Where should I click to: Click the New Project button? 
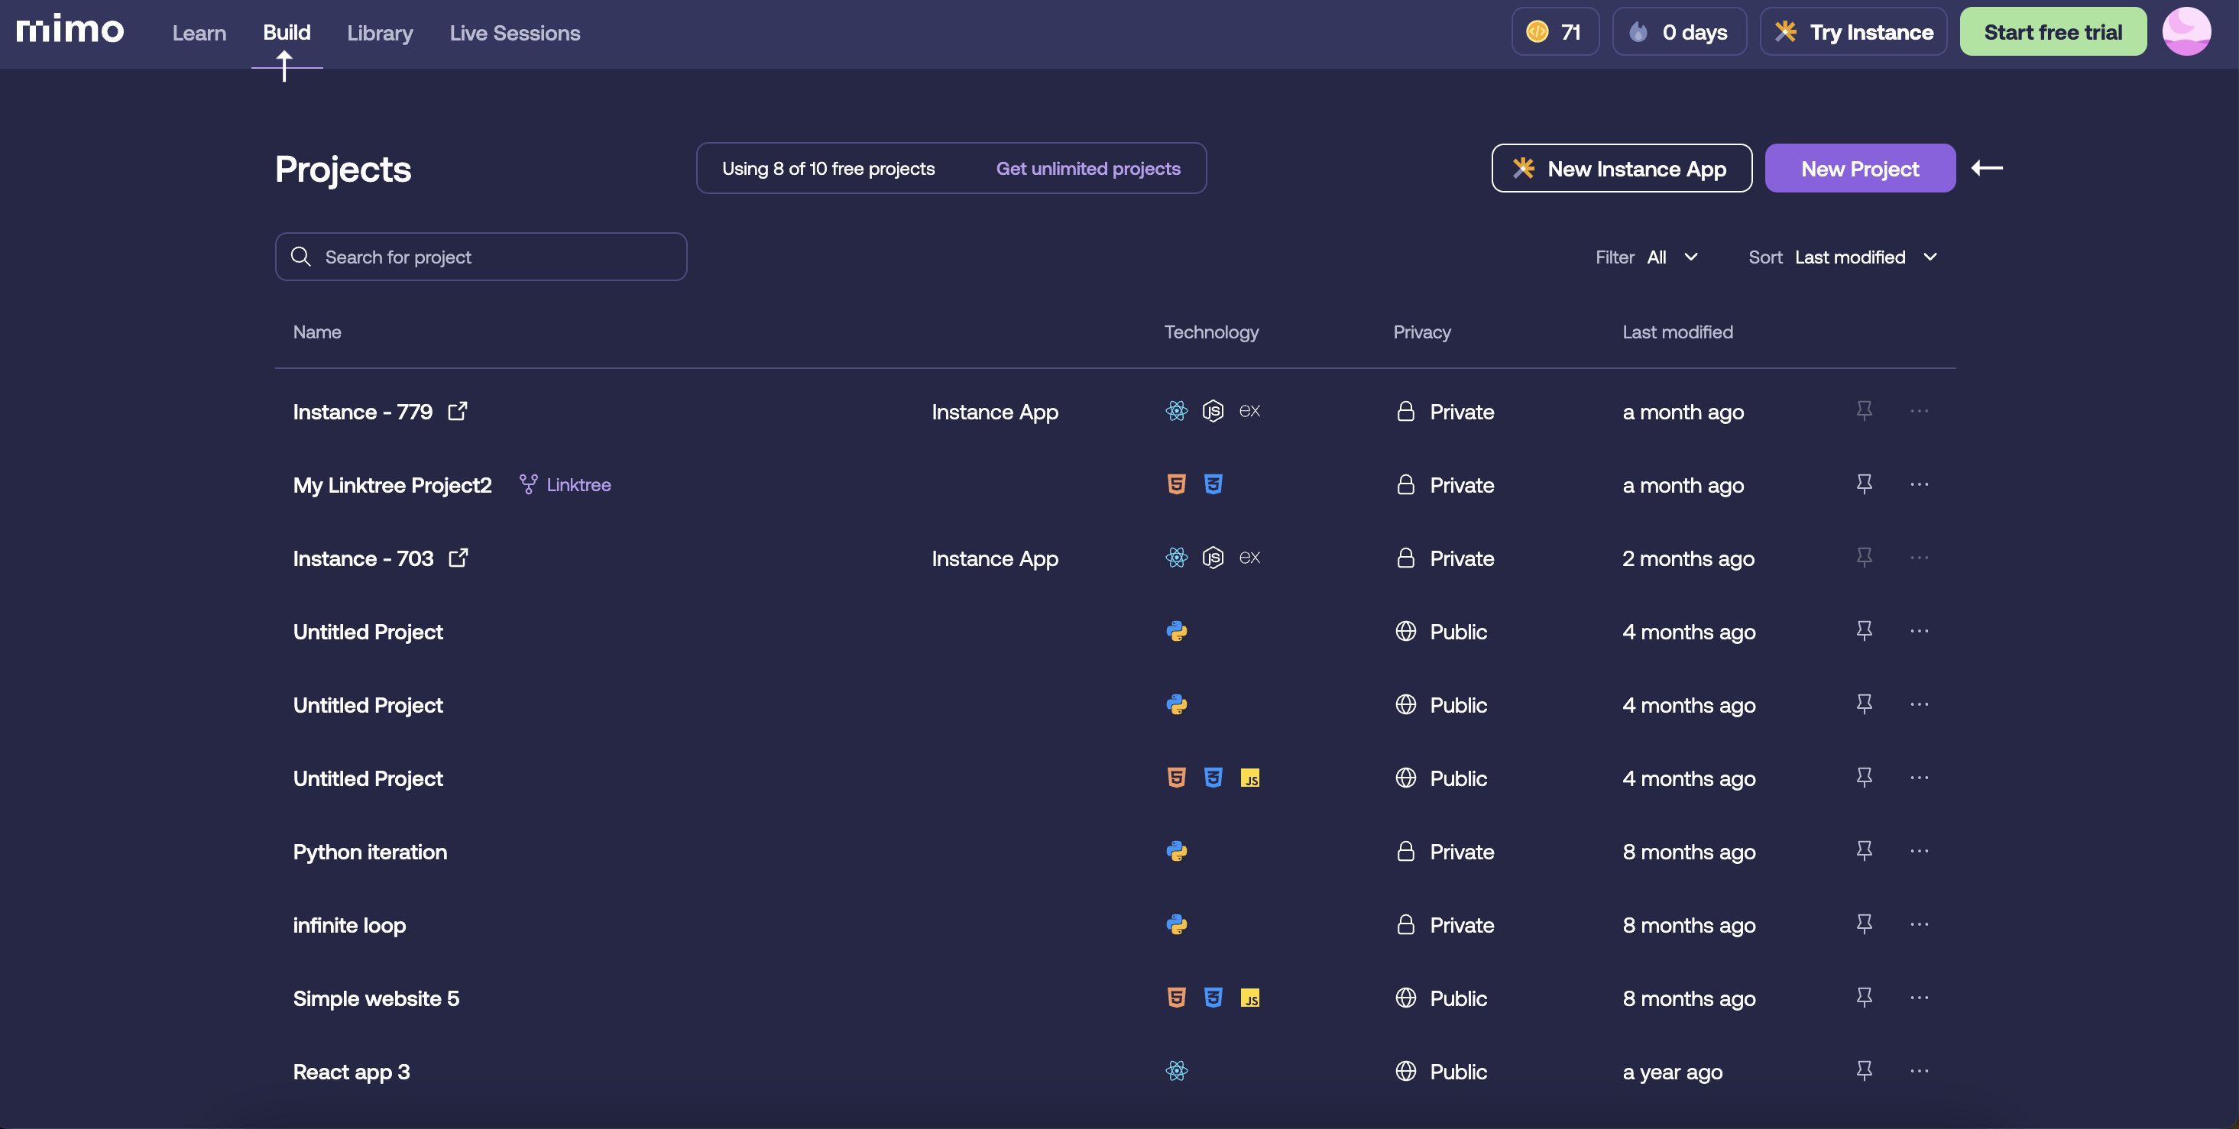pyautogui.click(x=1860, y=169)
